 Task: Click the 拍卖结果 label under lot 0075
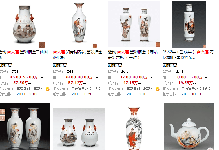[x=60, y=65]
